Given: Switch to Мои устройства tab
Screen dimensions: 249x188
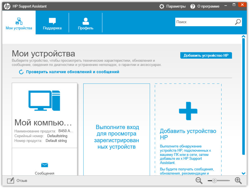Looking at the screenshot, I should 19,22.
